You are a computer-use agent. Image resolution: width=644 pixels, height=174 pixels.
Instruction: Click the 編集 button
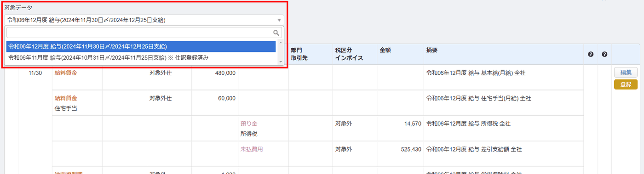(626, 72)
